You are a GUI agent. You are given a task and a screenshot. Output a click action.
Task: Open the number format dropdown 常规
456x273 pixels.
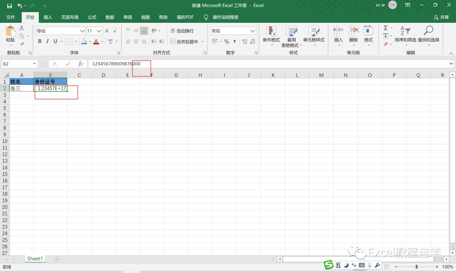252,31
